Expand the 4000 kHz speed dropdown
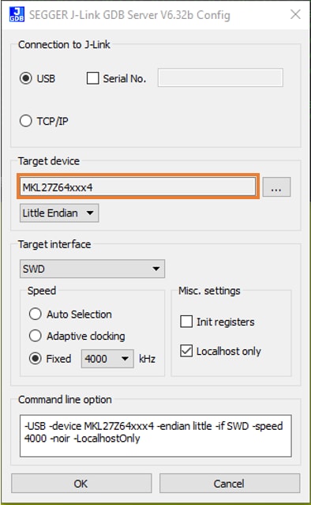The image size is (311, 505). pyautogui.click(x=107, y=359)
